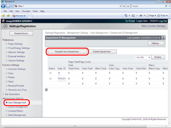Screen dimensions: 171x128
Task: Open External Interface in the sidebar
Action: pos(17,56)
